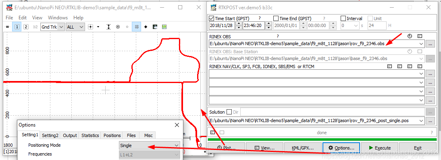Uncheck the Time Start (GPST) checkbox
The height and width of the screenshot is (160, 441).
tap(212, 19)
